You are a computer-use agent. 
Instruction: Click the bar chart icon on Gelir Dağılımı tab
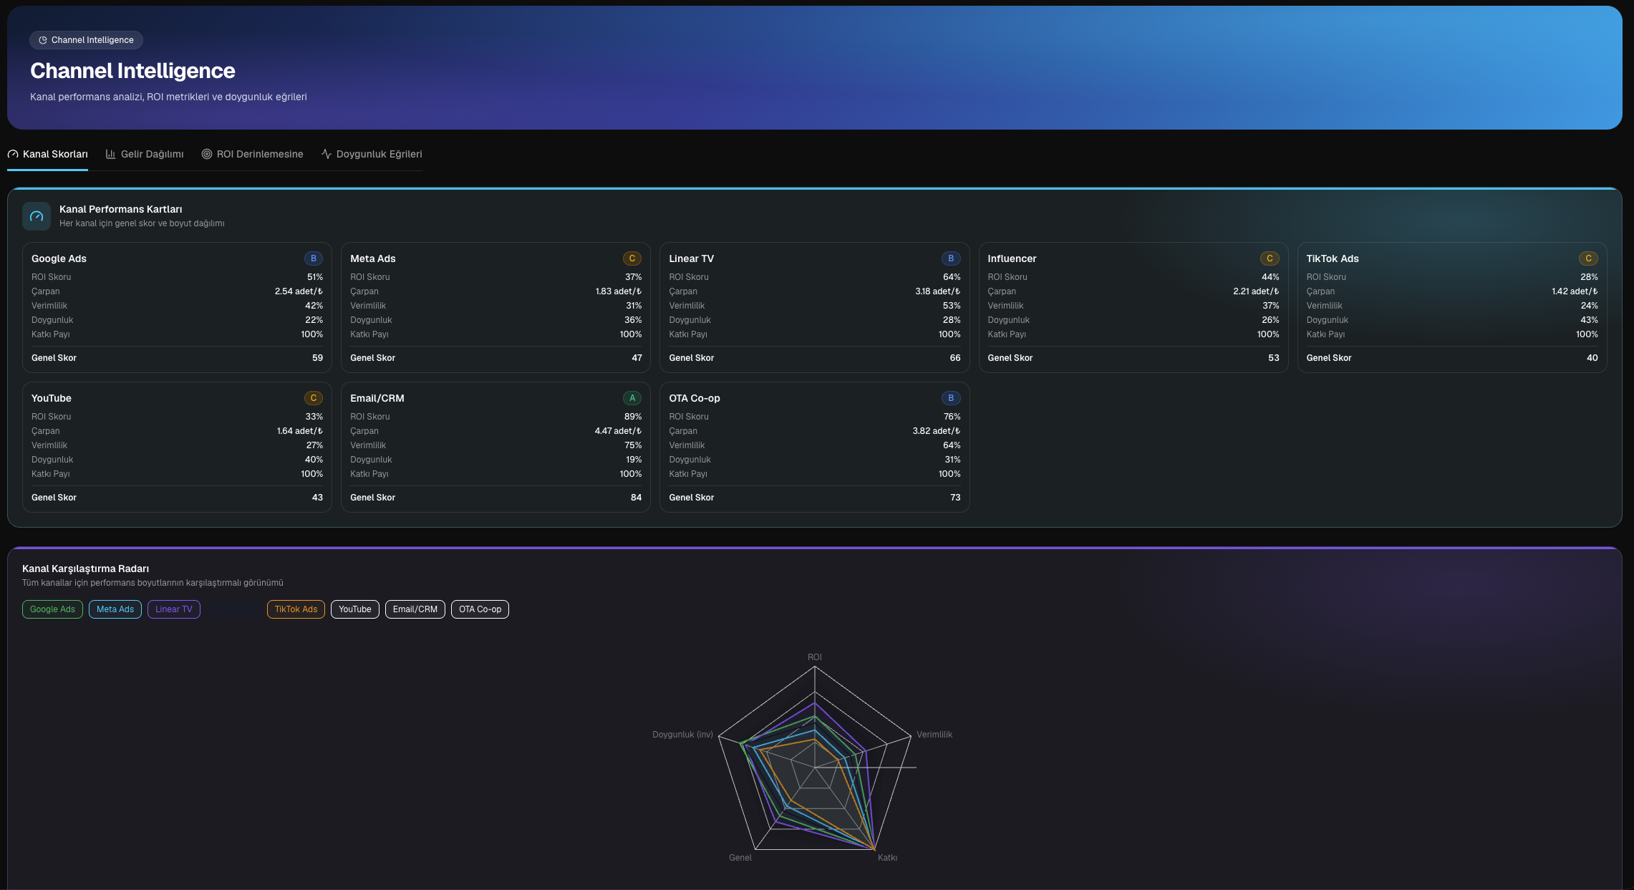coord(111,154)
